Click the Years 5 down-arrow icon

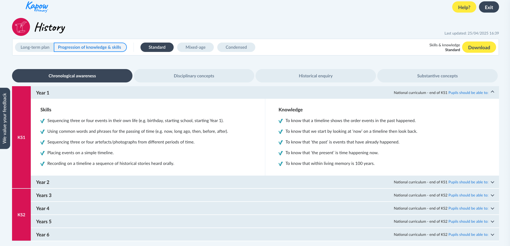click(492, 222)
